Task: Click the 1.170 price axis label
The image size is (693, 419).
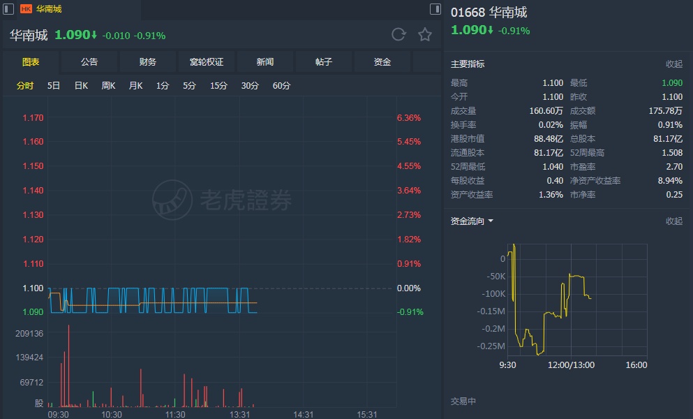Action: point(33,118)
